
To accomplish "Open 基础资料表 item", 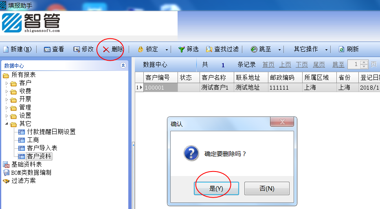I will 26,164.
